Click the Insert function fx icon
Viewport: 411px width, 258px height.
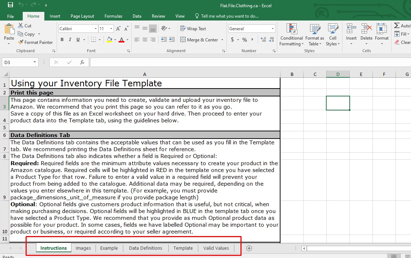coord(82,62)
